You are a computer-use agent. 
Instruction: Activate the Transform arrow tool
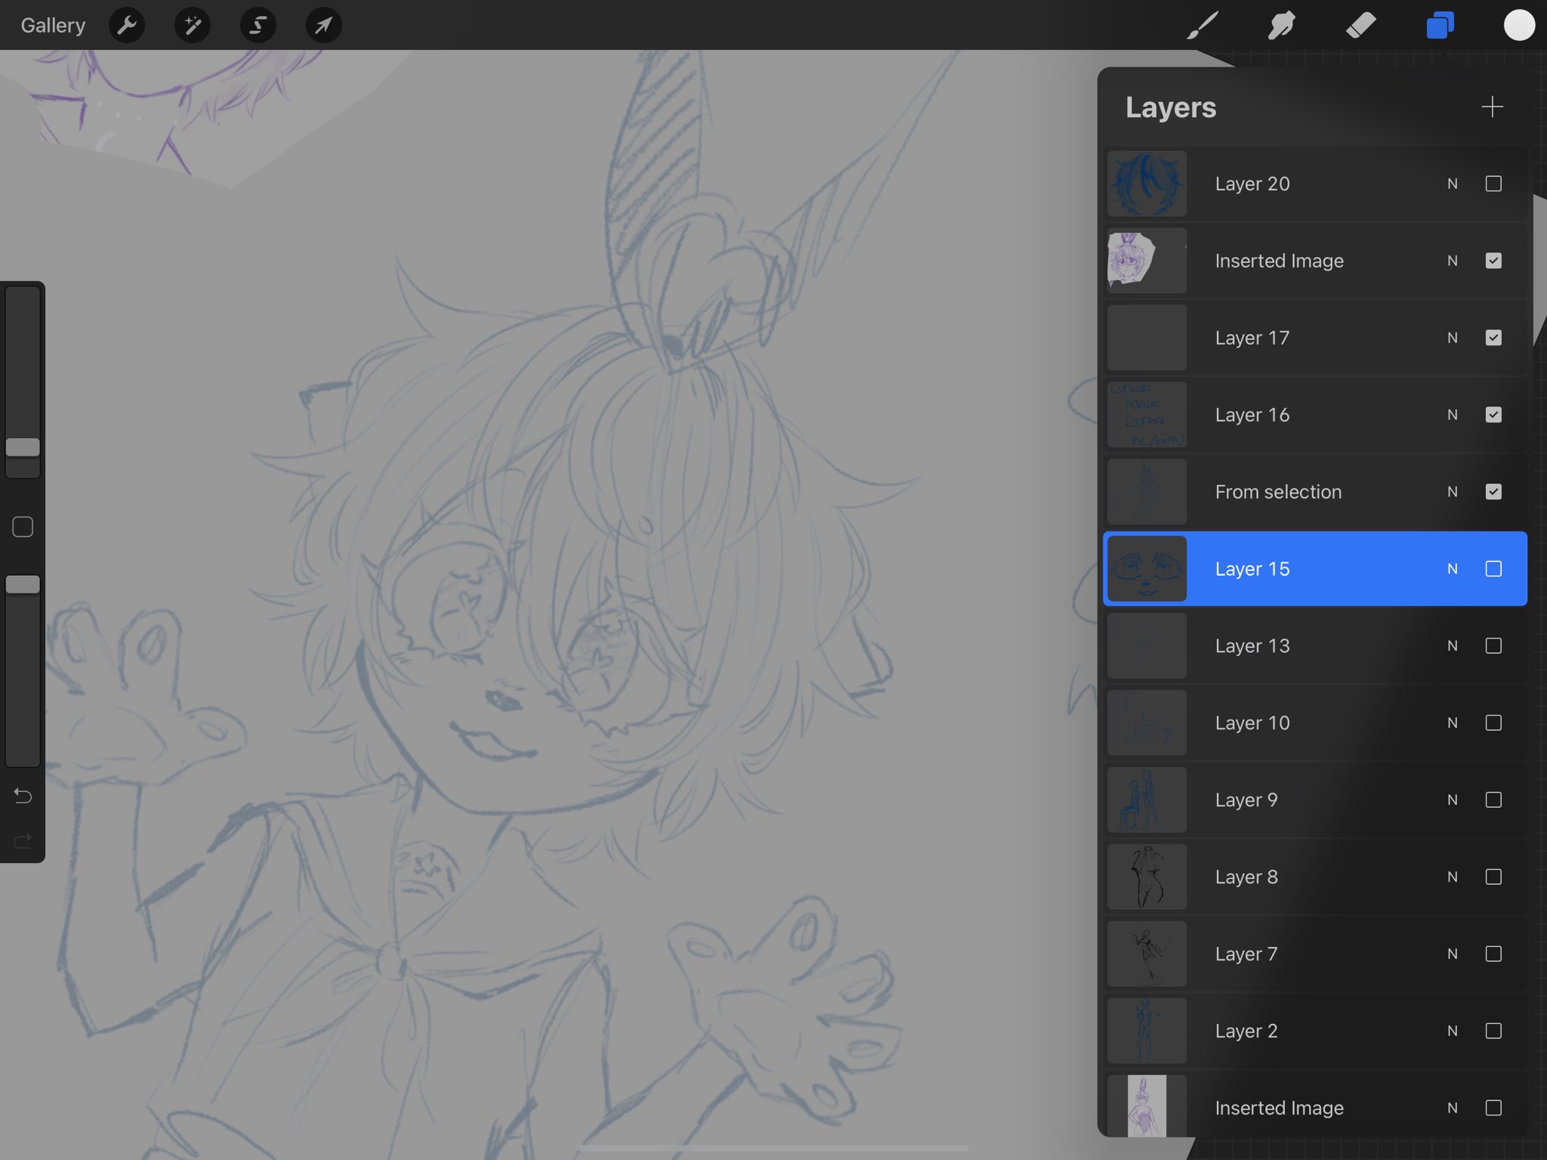323,26
